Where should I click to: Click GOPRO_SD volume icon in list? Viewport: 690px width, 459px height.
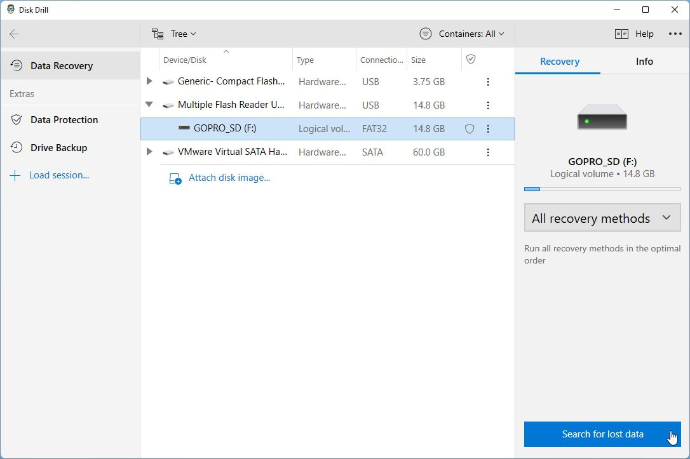pos(184,128)
